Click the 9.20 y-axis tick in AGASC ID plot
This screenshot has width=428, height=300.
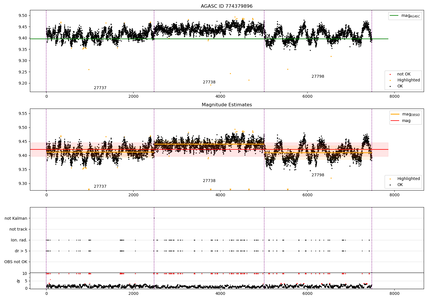[23, 83]
